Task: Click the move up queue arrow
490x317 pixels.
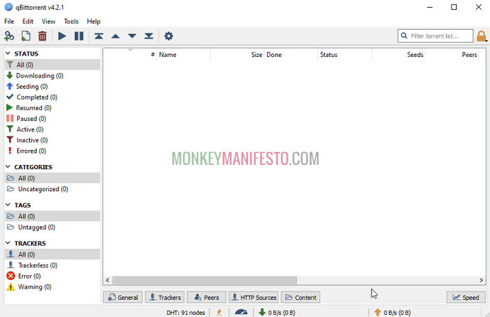Action: [x=116, y=36]
